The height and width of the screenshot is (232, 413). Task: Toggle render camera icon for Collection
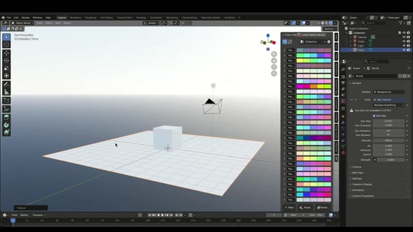pos(408,33)
